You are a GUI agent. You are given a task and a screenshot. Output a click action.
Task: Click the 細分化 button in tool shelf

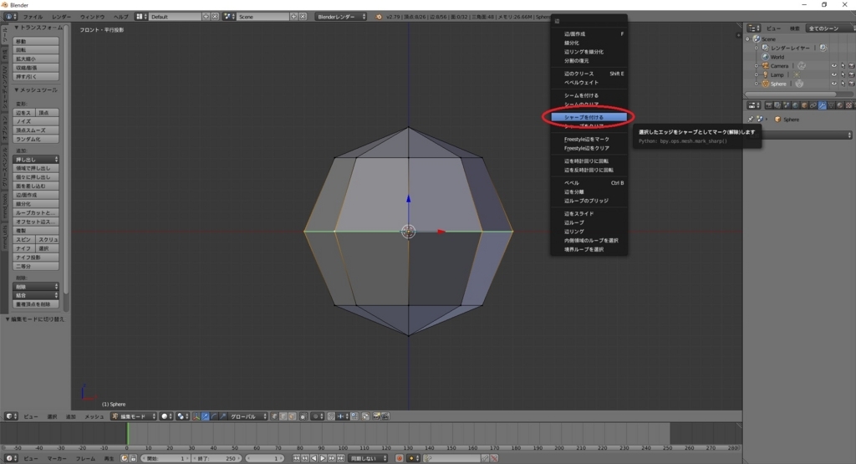tap(36, 204)
